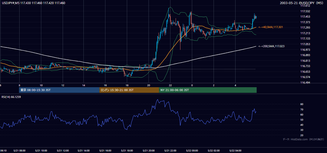Click the USDJPY#,M5 symbol header text

(33, 3)
